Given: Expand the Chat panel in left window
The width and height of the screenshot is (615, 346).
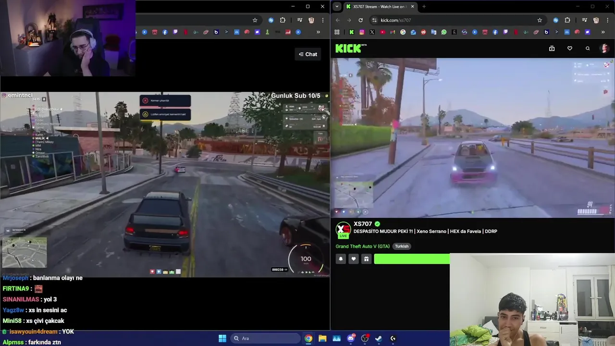Looking at the screenshot, I should click(x=308, y=54).
